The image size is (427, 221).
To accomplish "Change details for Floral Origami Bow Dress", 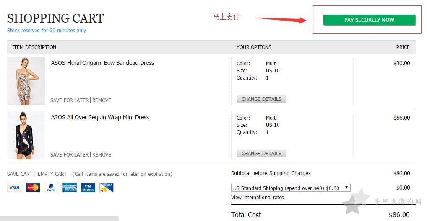I will point(261,99).
